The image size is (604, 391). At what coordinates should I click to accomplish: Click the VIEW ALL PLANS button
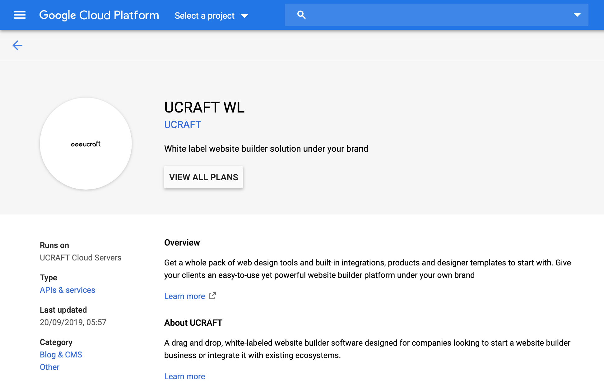coord(204,177)
